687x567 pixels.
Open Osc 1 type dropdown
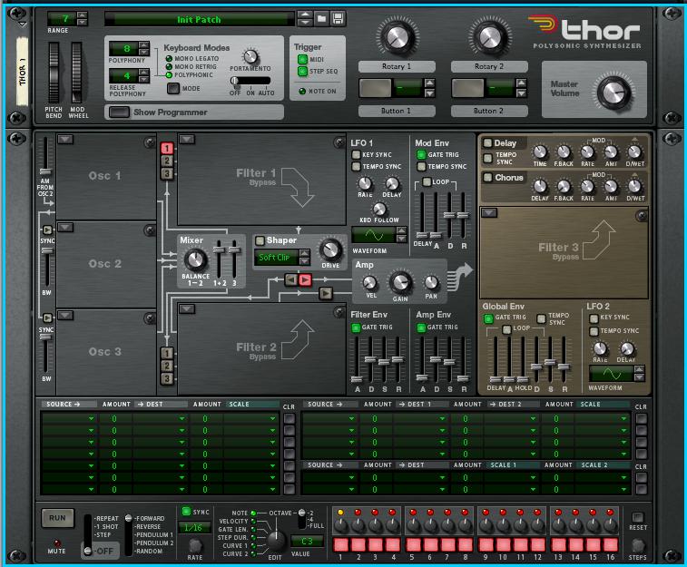click(x=65, y=139)
